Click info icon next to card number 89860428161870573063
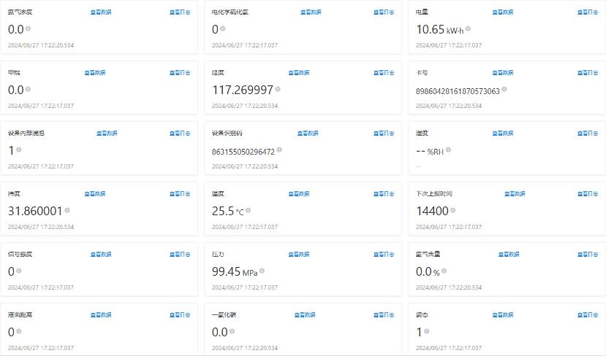Image resolution: width=606 pixels, height=356 pixels. [x=504, y=90]
